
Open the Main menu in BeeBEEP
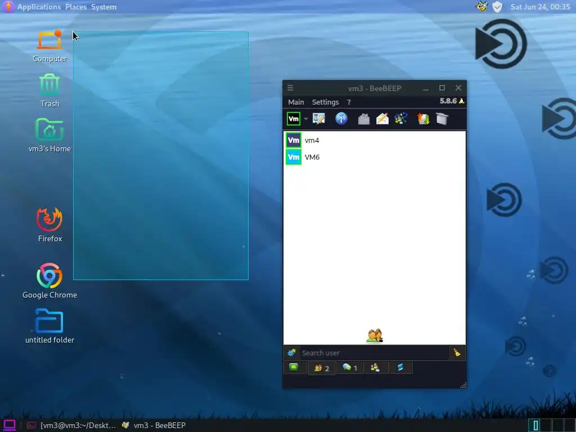296,102
